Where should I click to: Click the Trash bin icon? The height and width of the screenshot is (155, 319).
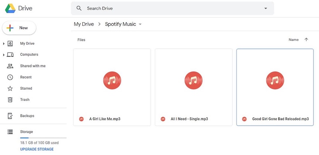click(10, 100)
